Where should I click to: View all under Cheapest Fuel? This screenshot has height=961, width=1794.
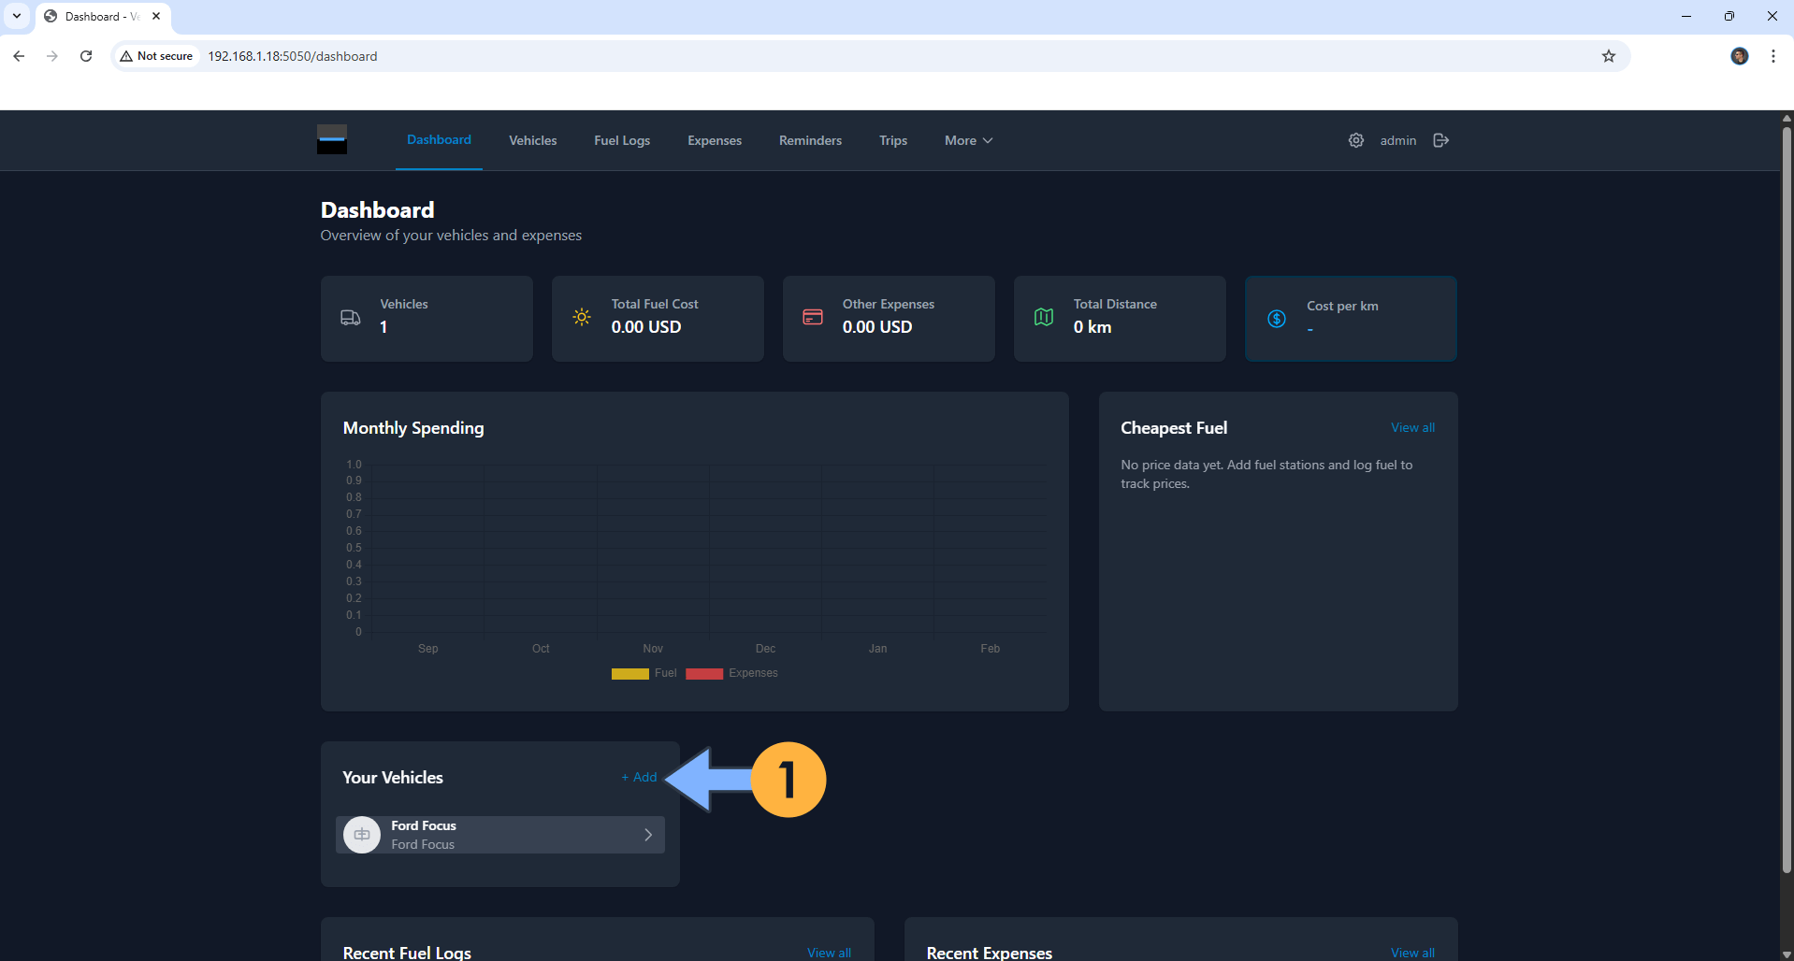coord(1412,427)
